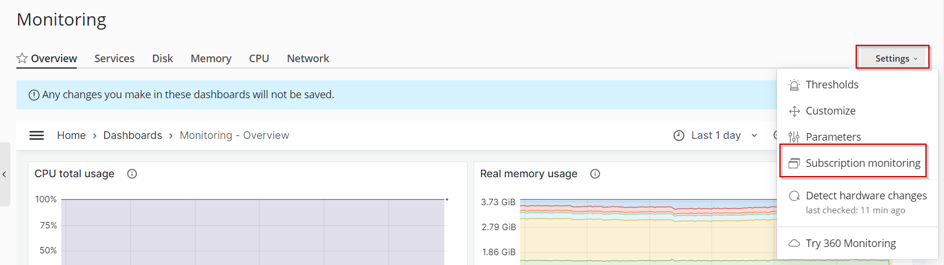Click the Real memory usage info icon
Viewport: 944px width, 265px height.
click(595, 174)
